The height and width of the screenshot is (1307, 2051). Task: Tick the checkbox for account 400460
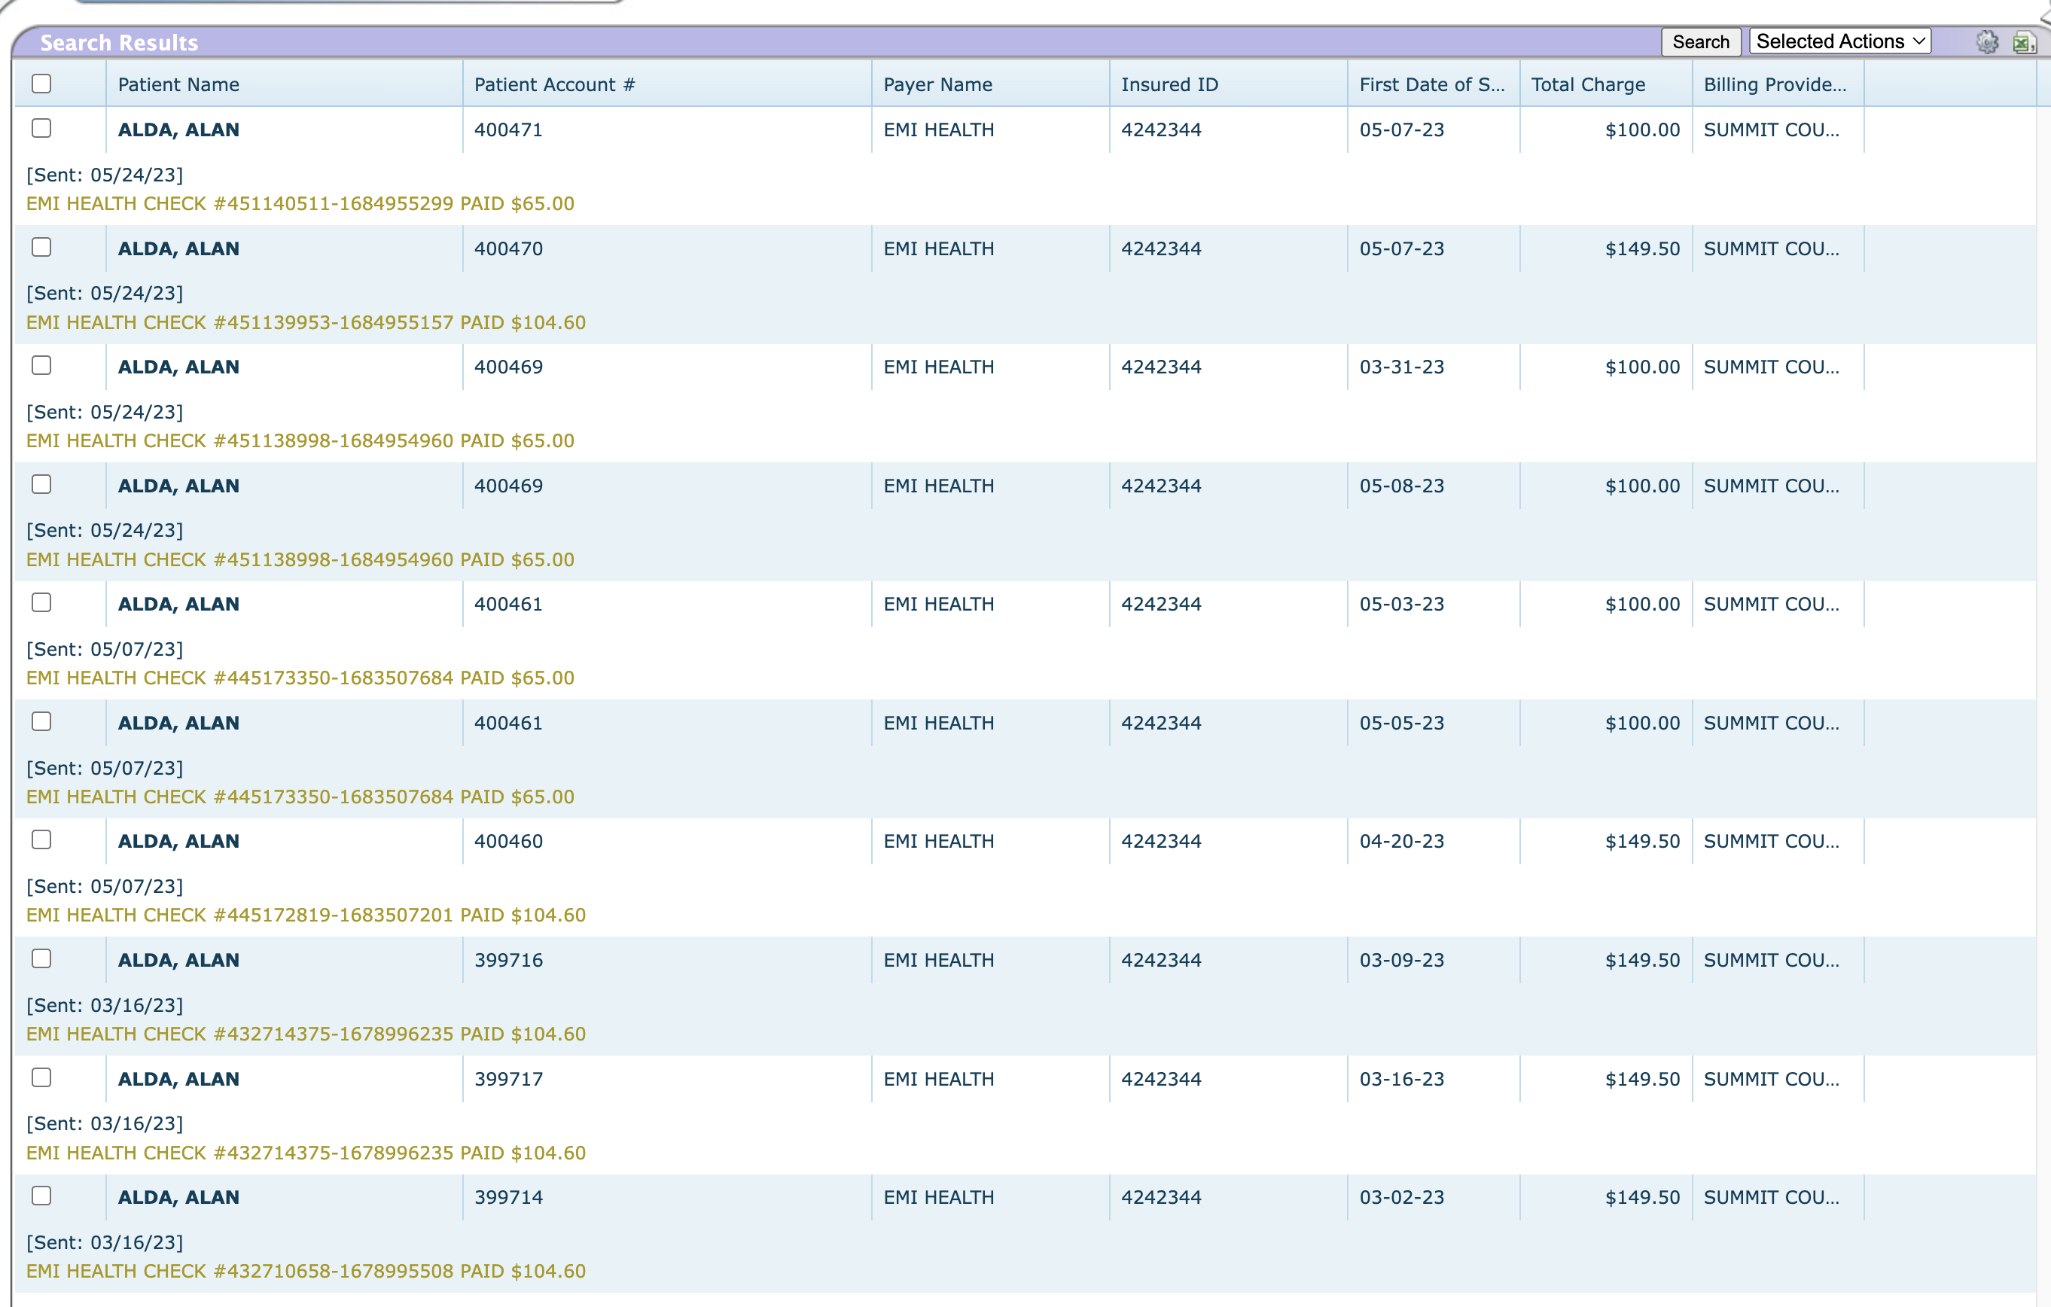(41, 839)
